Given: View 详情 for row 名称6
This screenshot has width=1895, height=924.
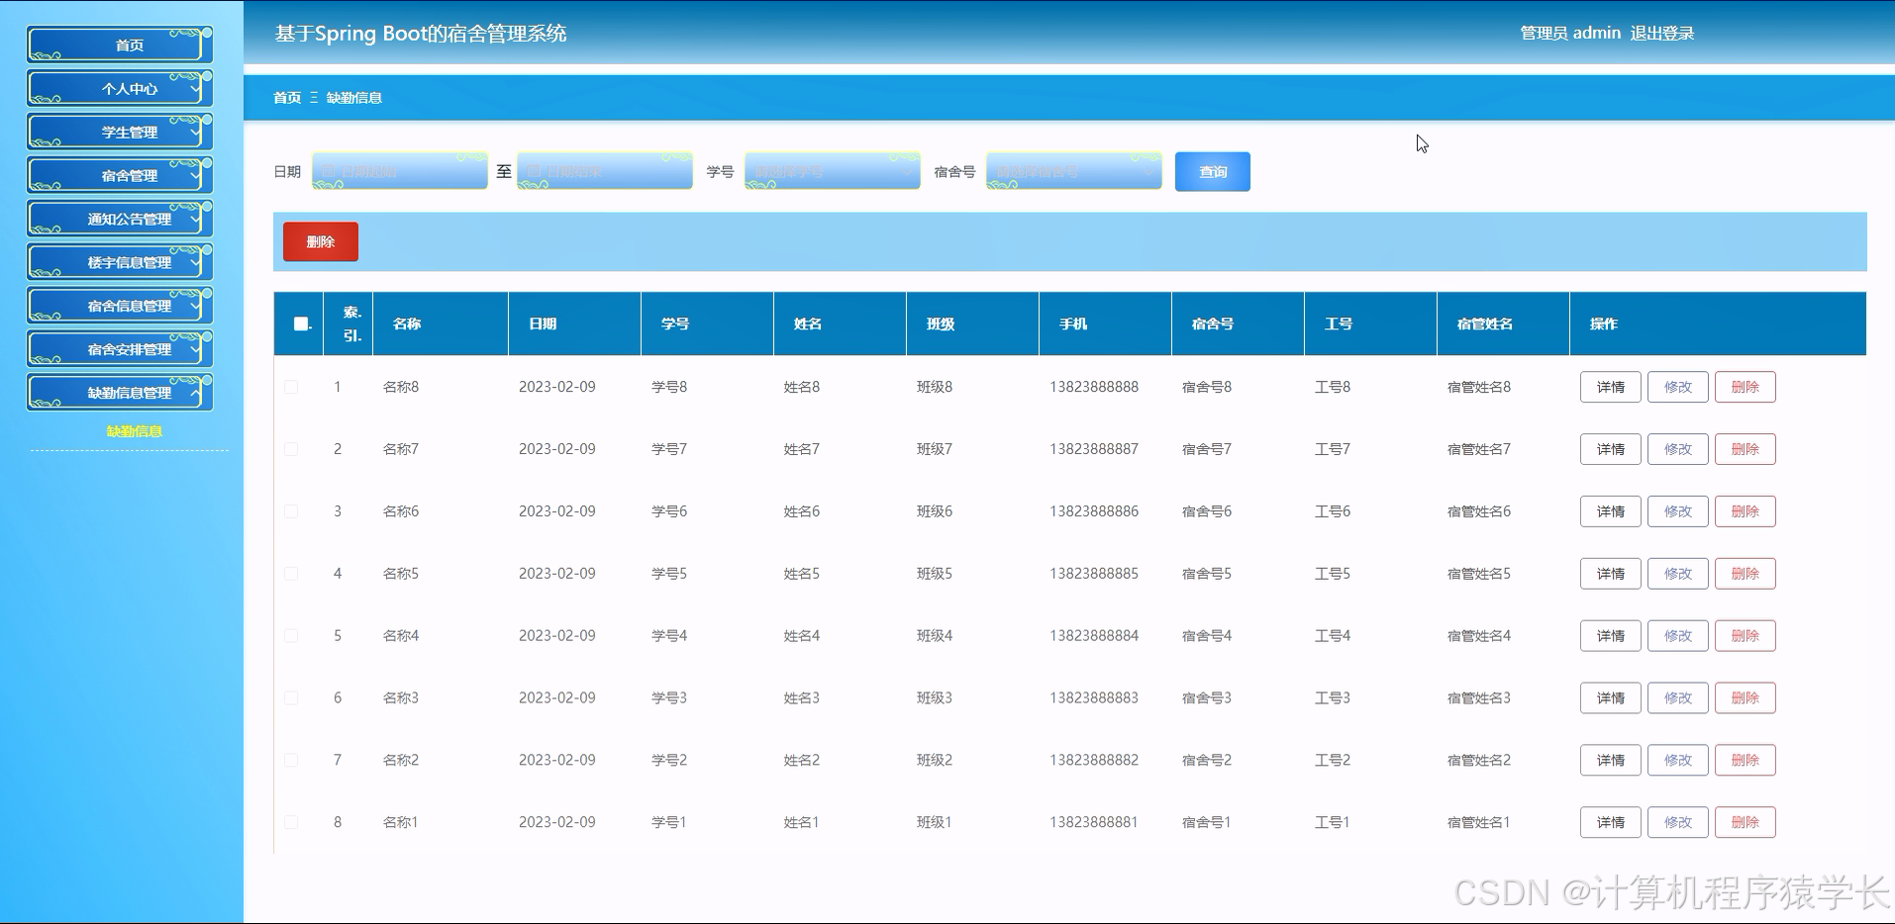Looking at the screenshot, I should click(1610, 511).
